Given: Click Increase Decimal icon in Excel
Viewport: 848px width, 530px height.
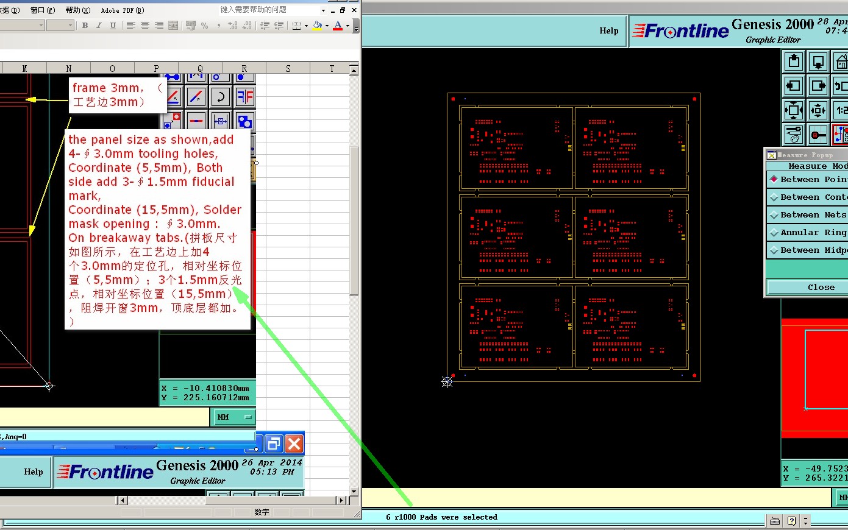Looking at the screenshot, I should pos(233,26).
